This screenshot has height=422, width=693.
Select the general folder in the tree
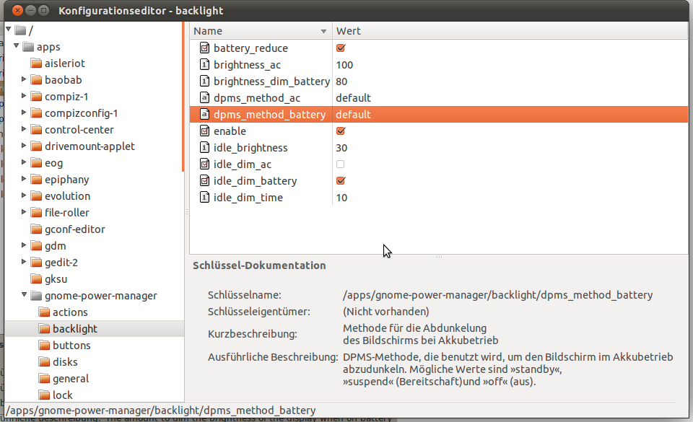click(71, 379)
